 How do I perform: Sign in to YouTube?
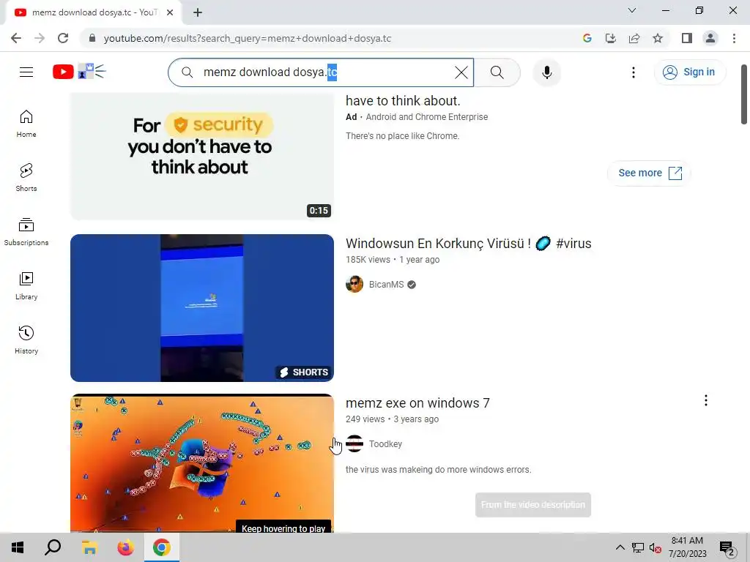[x=689, y=72]
